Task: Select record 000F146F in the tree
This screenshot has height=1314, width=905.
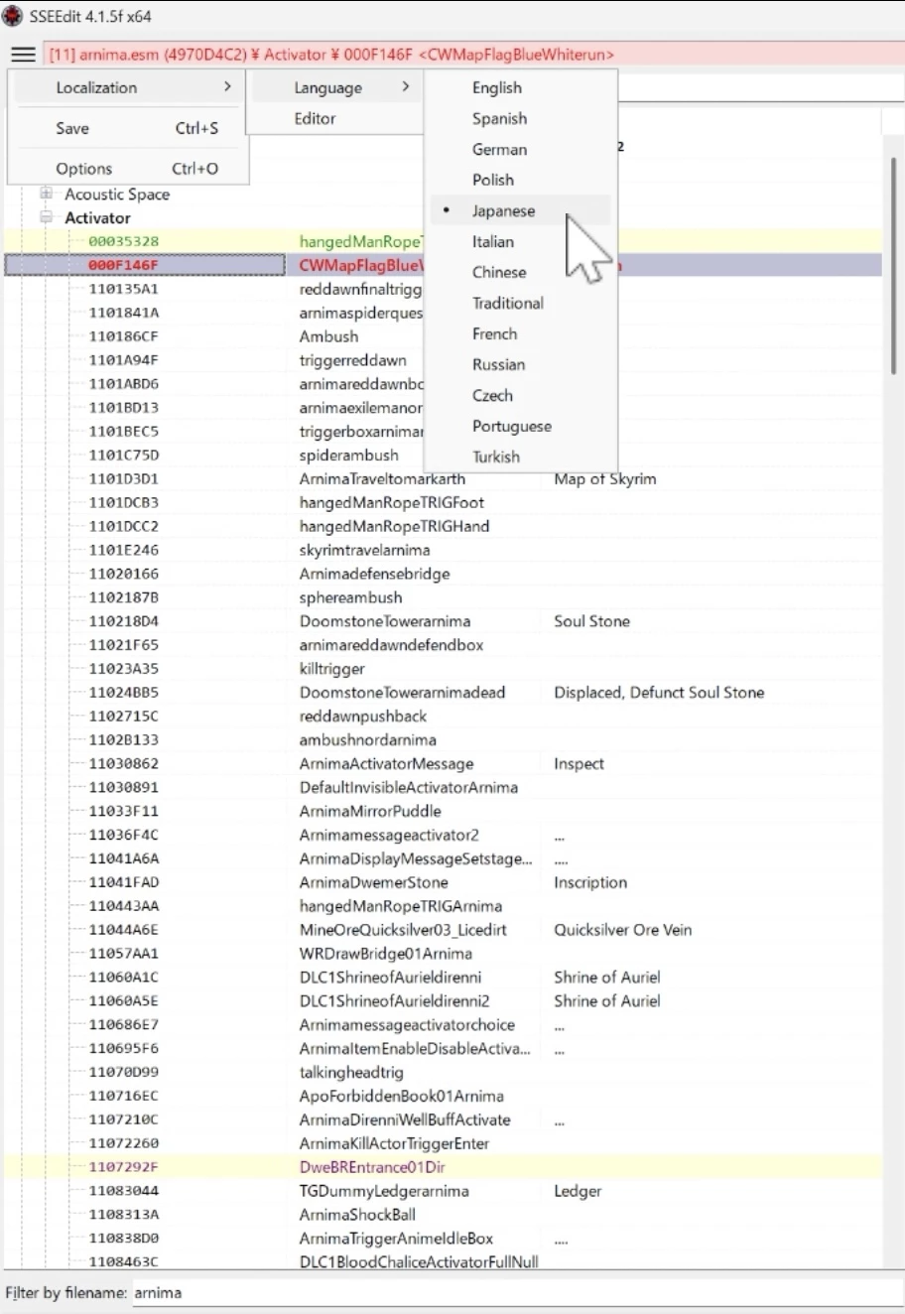Action: pos(123,265)
